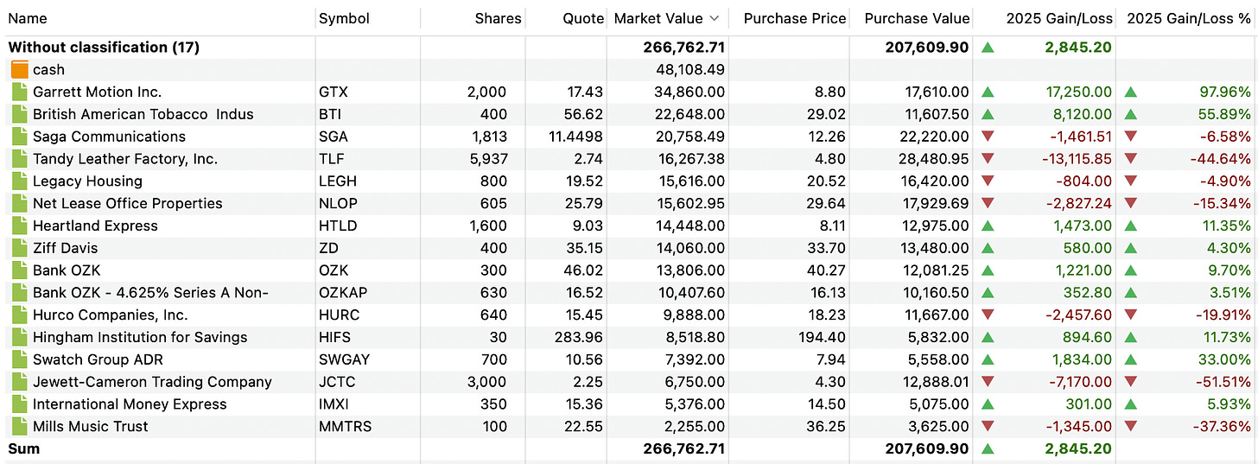The image size is (1258, 464).
Task: Select the British American Tobacco row
Action: [x=143, y=114]
